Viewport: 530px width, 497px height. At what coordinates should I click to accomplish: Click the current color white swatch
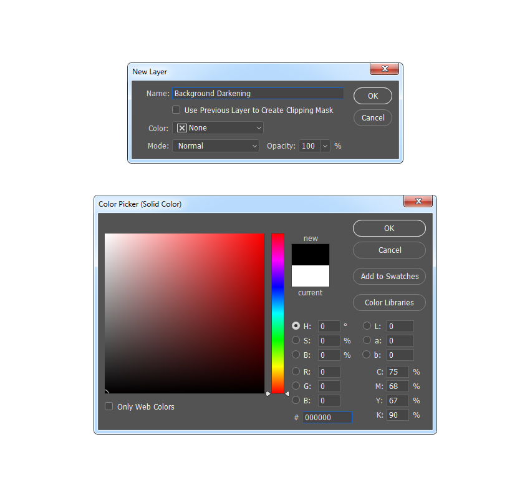[x=311, y=276]
